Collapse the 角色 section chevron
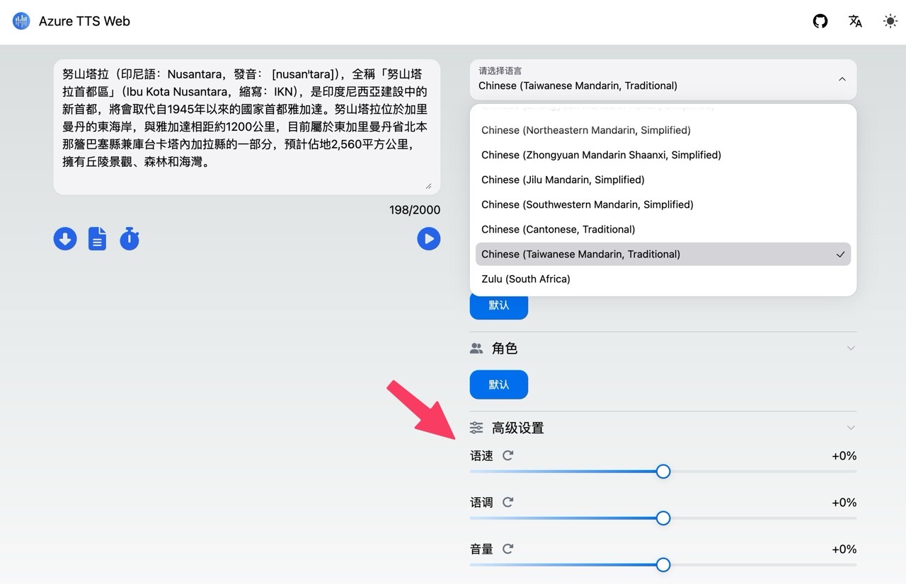The width and height of the screenshot is (906, 584). [x=851, y=349]
